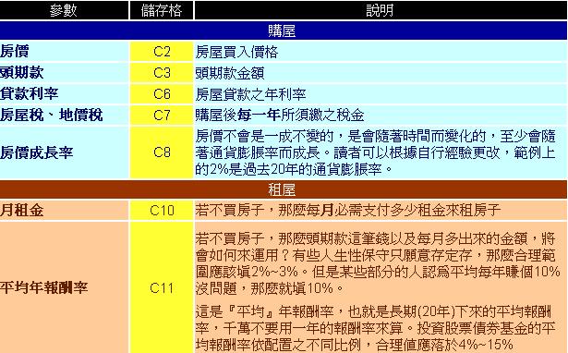
Task: Click the C6 cell reference
Action: click(162, 94)
